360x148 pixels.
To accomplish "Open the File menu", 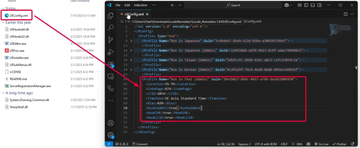I will click(118, 5).
